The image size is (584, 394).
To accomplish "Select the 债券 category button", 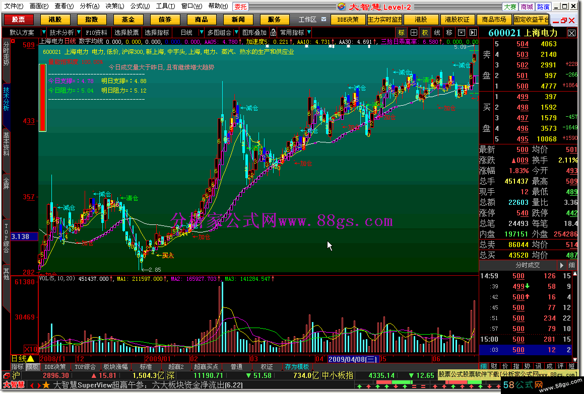I will point(165,19).
